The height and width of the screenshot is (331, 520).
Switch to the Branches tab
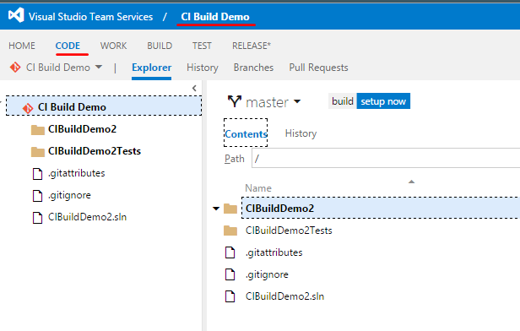(253, 68)
